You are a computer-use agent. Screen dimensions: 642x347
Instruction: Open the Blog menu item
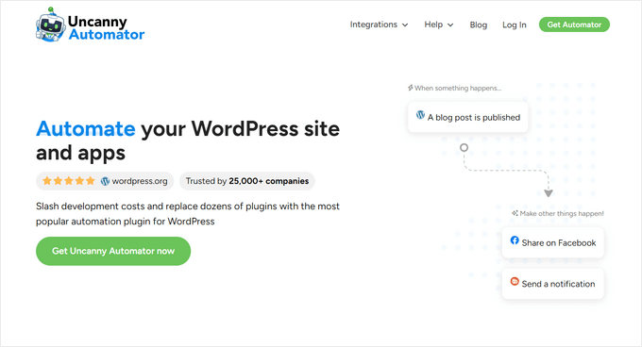click(479, 25)
